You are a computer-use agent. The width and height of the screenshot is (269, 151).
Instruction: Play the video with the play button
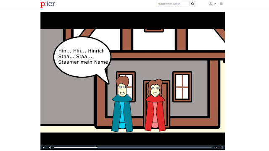44,147
